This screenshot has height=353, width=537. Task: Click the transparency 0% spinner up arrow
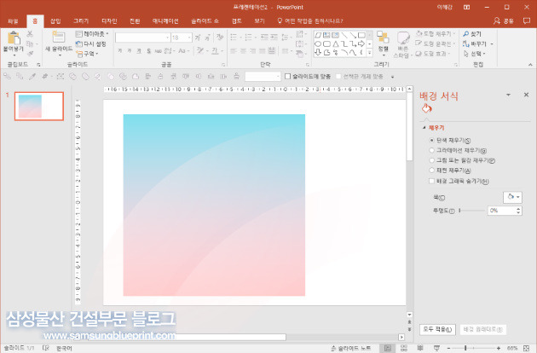pos(518,208)
